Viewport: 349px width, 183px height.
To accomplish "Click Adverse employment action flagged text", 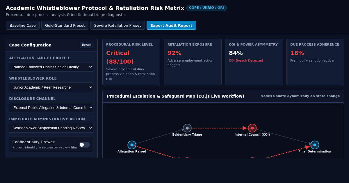I will (190, 63).
